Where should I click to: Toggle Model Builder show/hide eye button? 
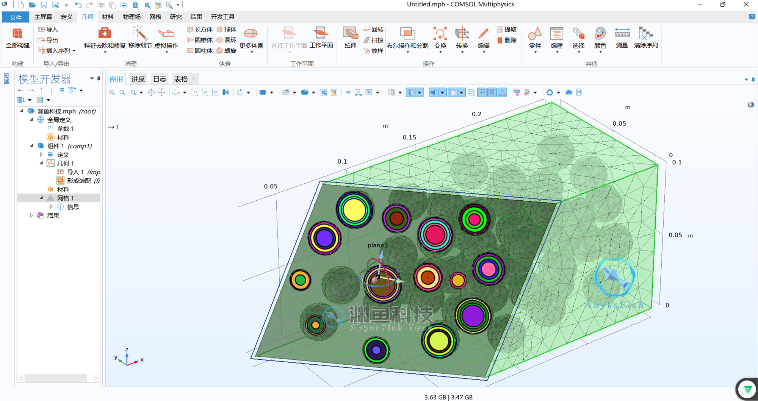(62, 90)
